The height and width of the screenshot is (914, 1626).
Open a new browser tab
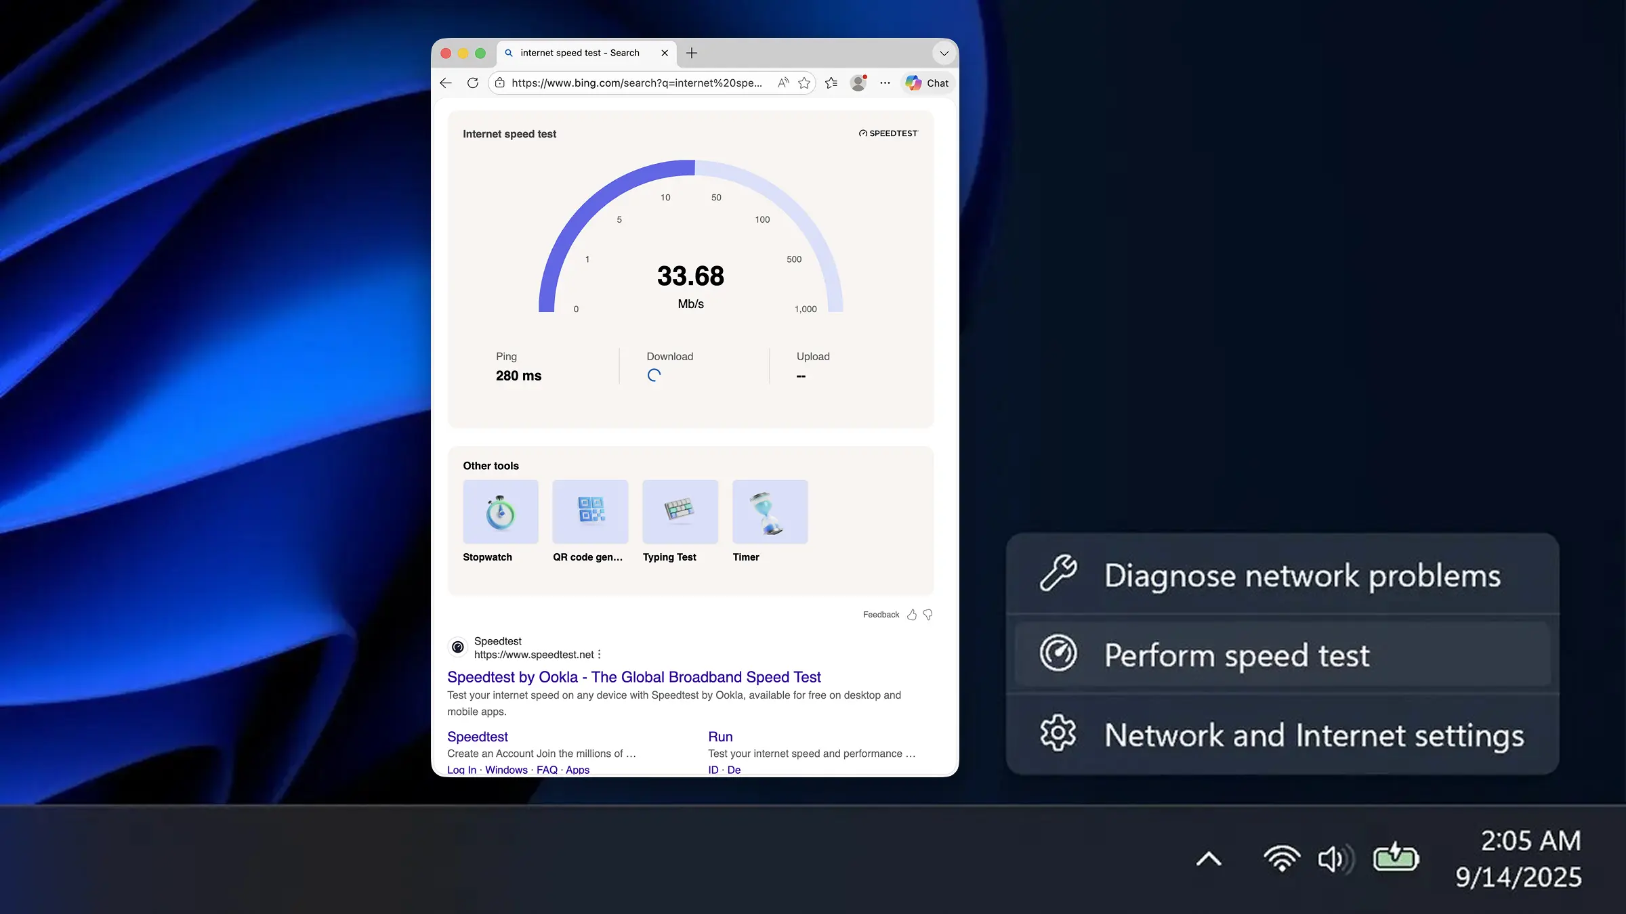point(691,53)
